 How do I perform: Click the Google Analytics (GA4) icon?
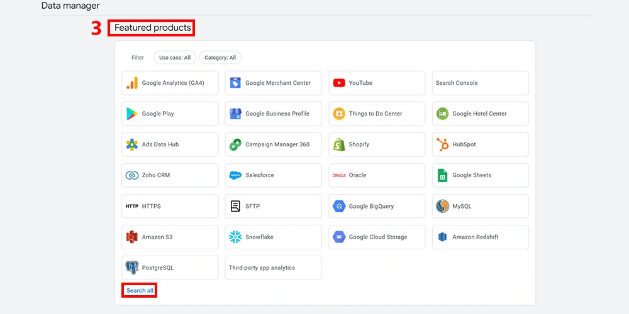point(132,83)
